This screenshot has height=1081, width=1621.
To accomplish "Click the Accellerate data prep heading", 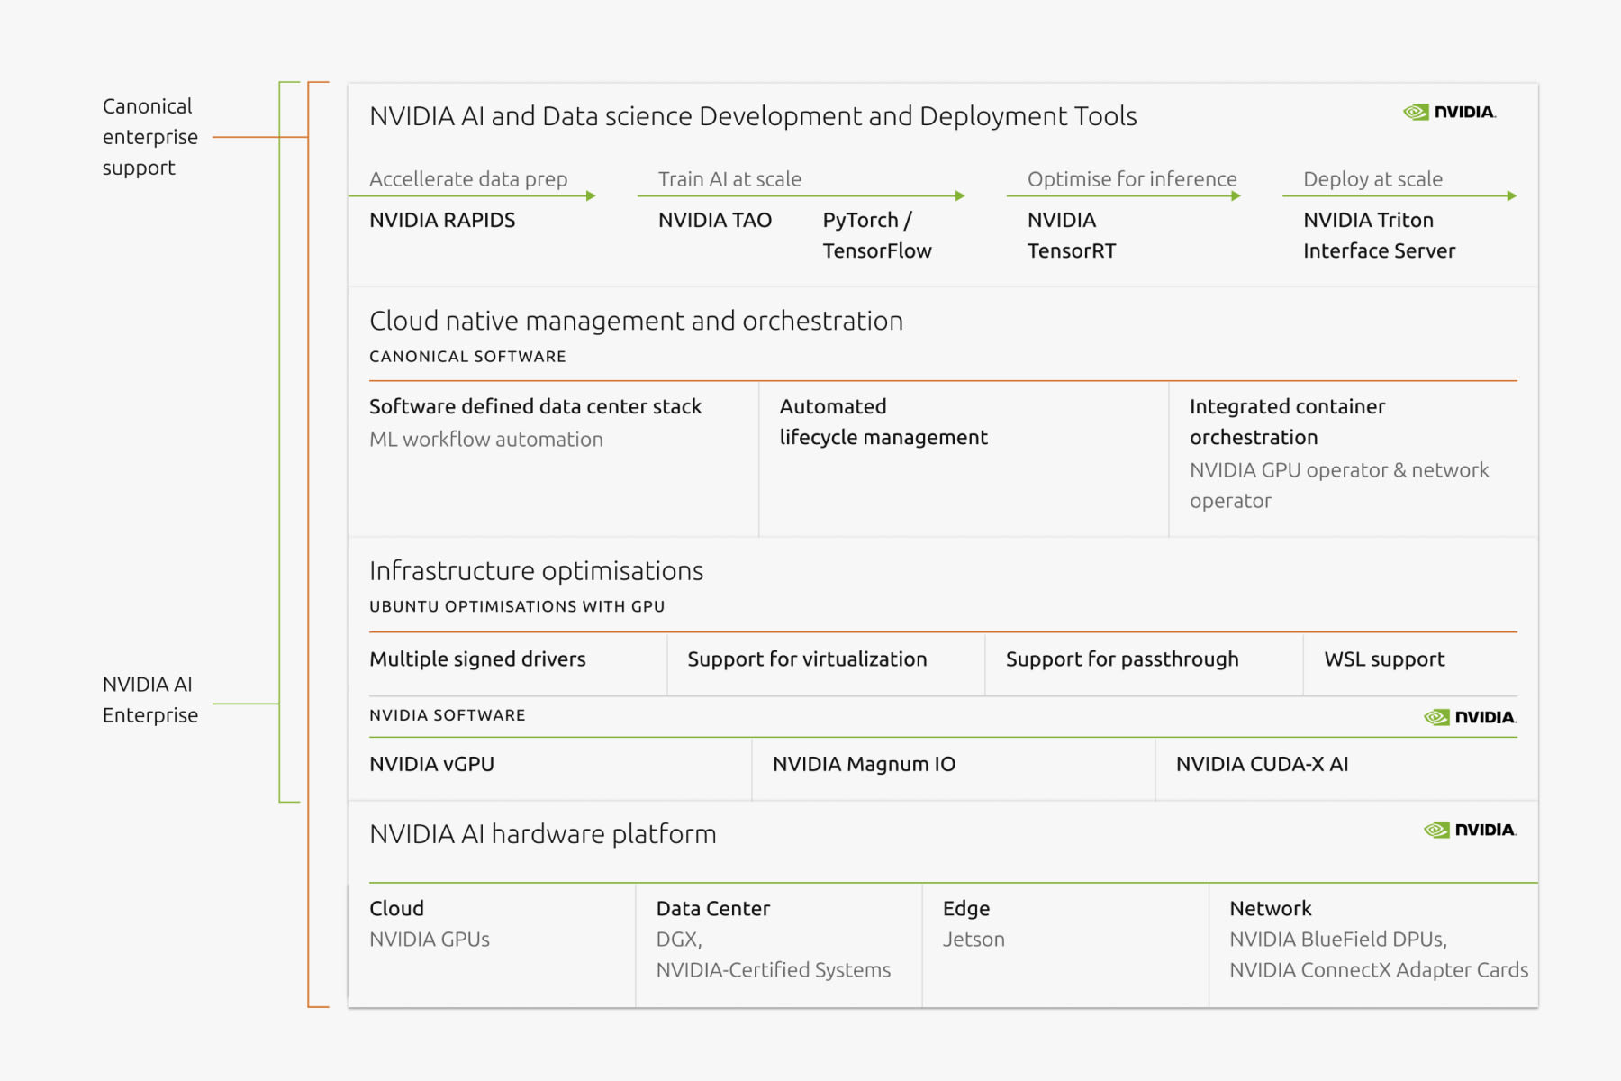I will [468, 179].
